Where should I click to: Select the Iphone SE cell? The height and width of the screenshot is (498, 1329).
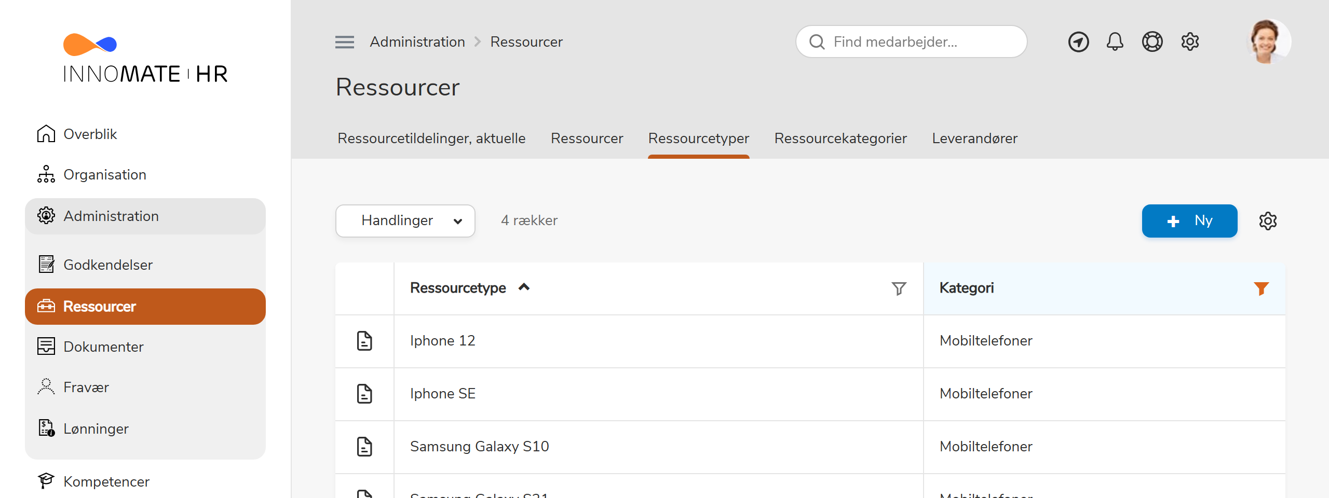(658, 394)
